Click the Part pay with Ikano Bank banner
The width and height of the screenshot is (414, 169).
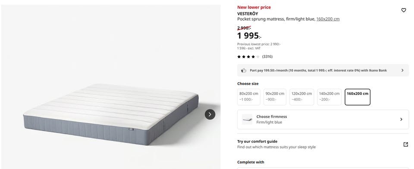(323, 70)
